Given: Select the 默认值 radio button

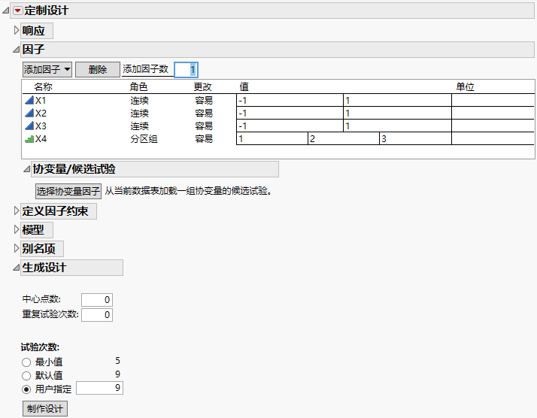Looking at the screenshot, I should (x=26, y=376).
